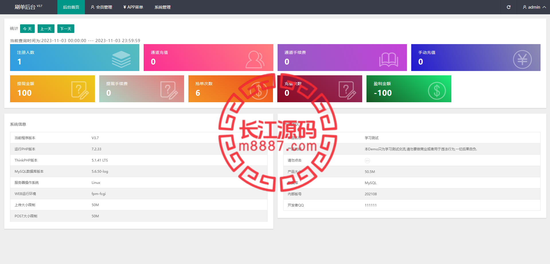Click the 开发者QQ value 111111
This screenshot has width=550, height=264.
371,205
